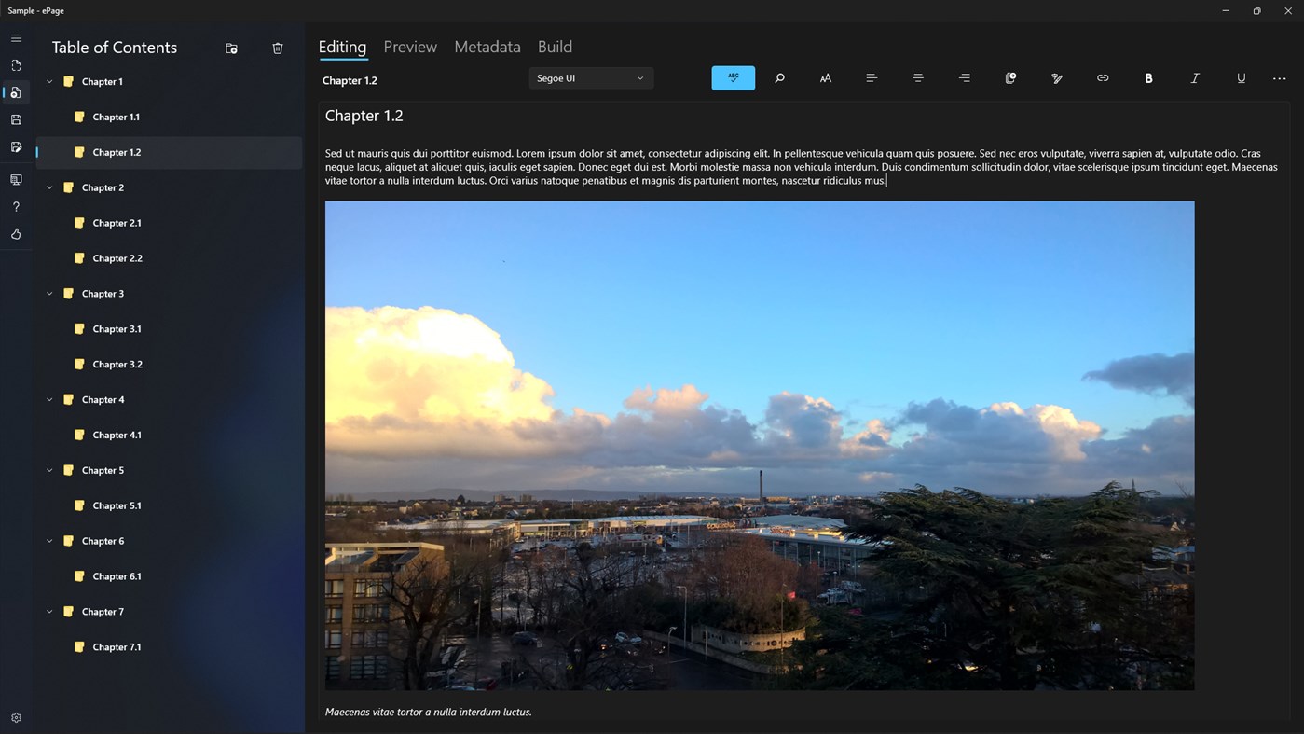Open the Find tool using the magnifier icon
Image resolution: width=1304 pixels, height=734 pixels.
[x=779, y=78]
